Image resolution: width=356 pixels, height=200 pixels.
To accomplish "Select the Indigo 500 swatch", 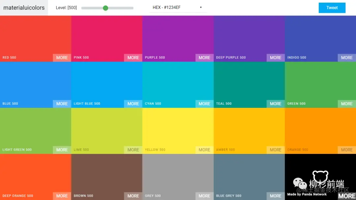I will [320, 39].
